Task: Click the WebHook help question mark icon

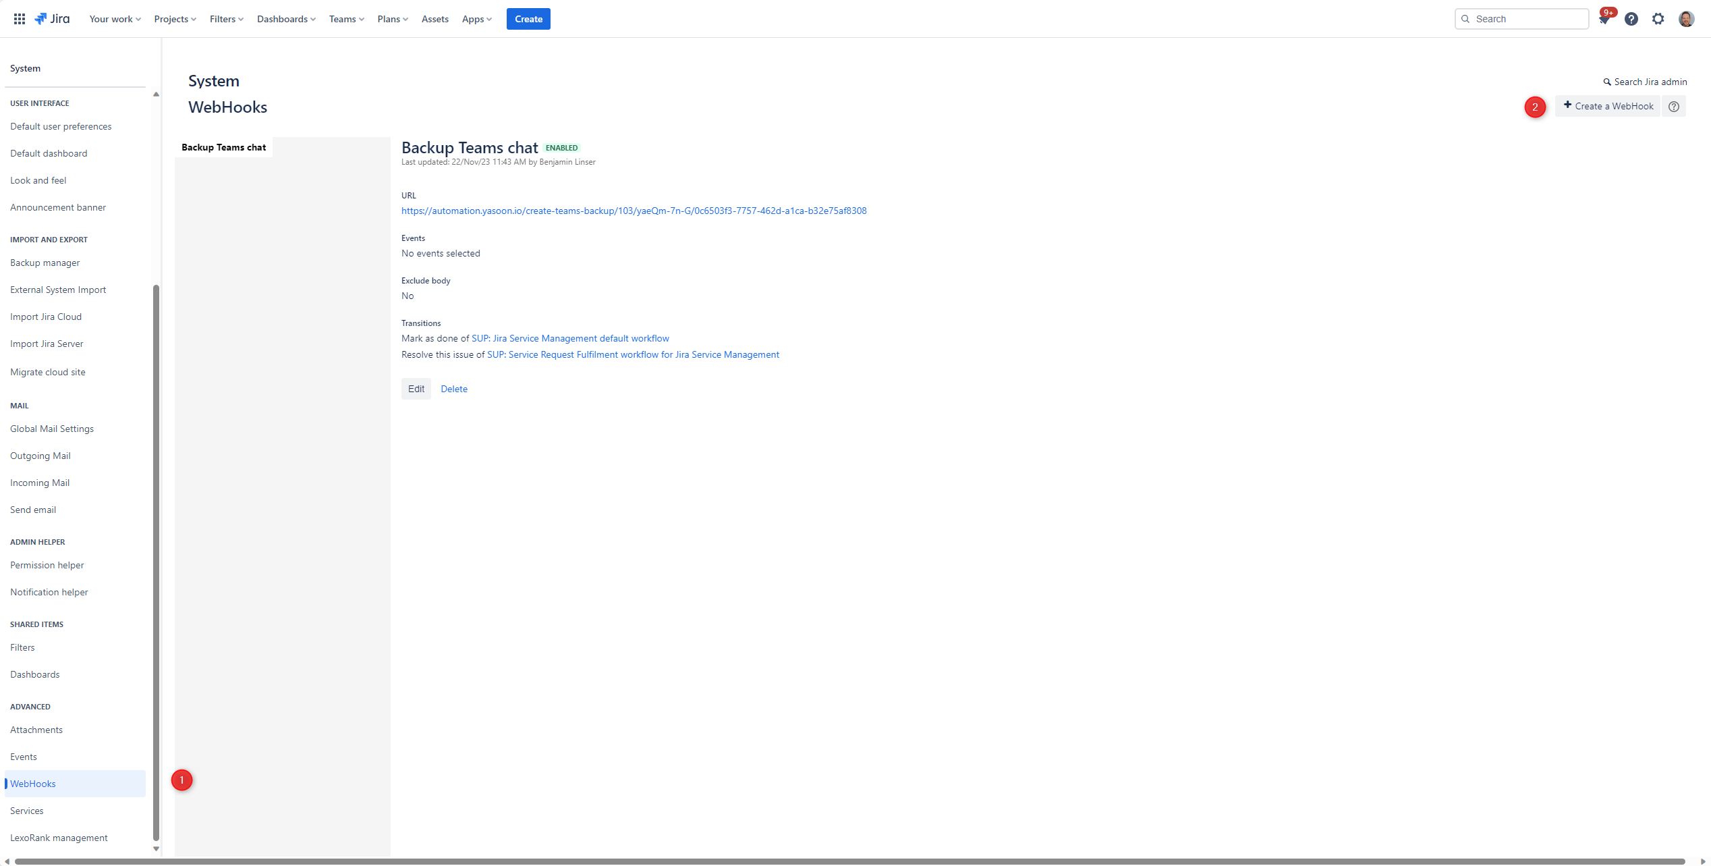Action: point(1673,106)
